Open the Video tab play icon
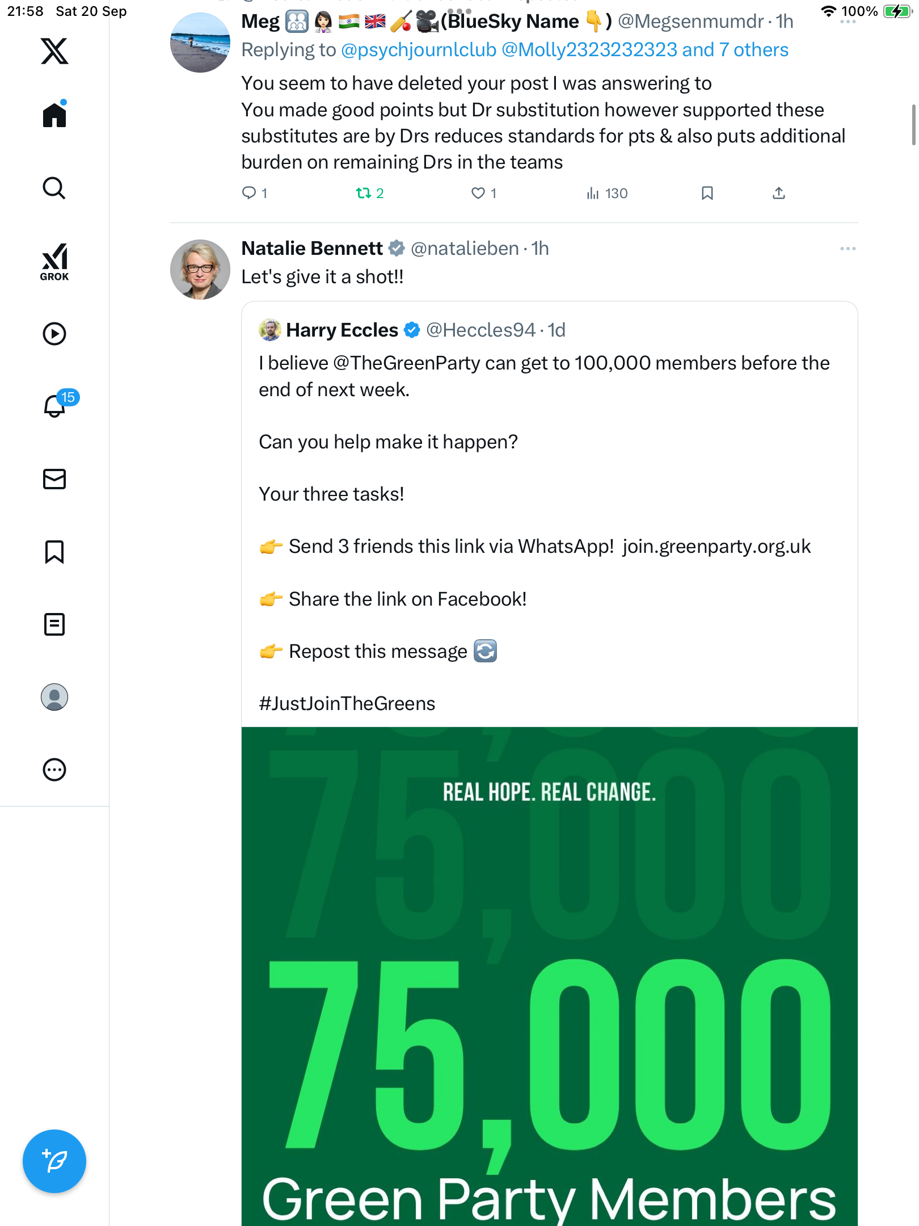The height and width of the screenshot is (1226, 919). pos(54,334)
